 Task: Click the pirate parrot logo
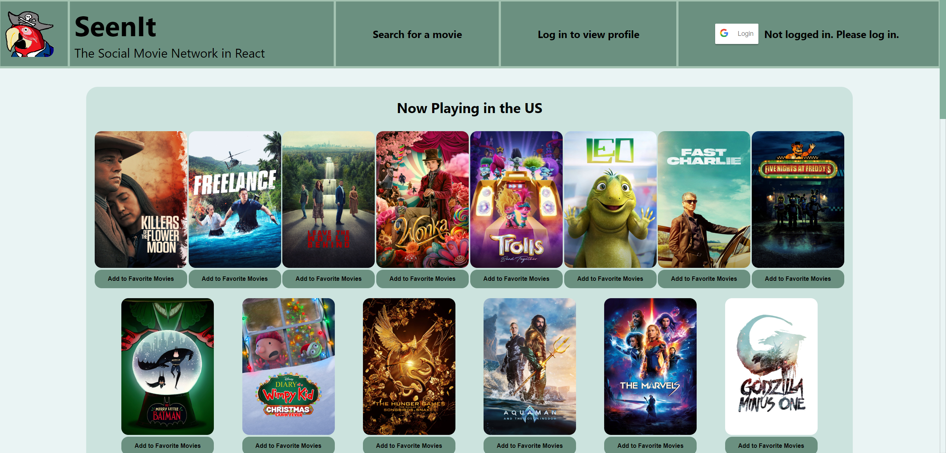[29, 34]
